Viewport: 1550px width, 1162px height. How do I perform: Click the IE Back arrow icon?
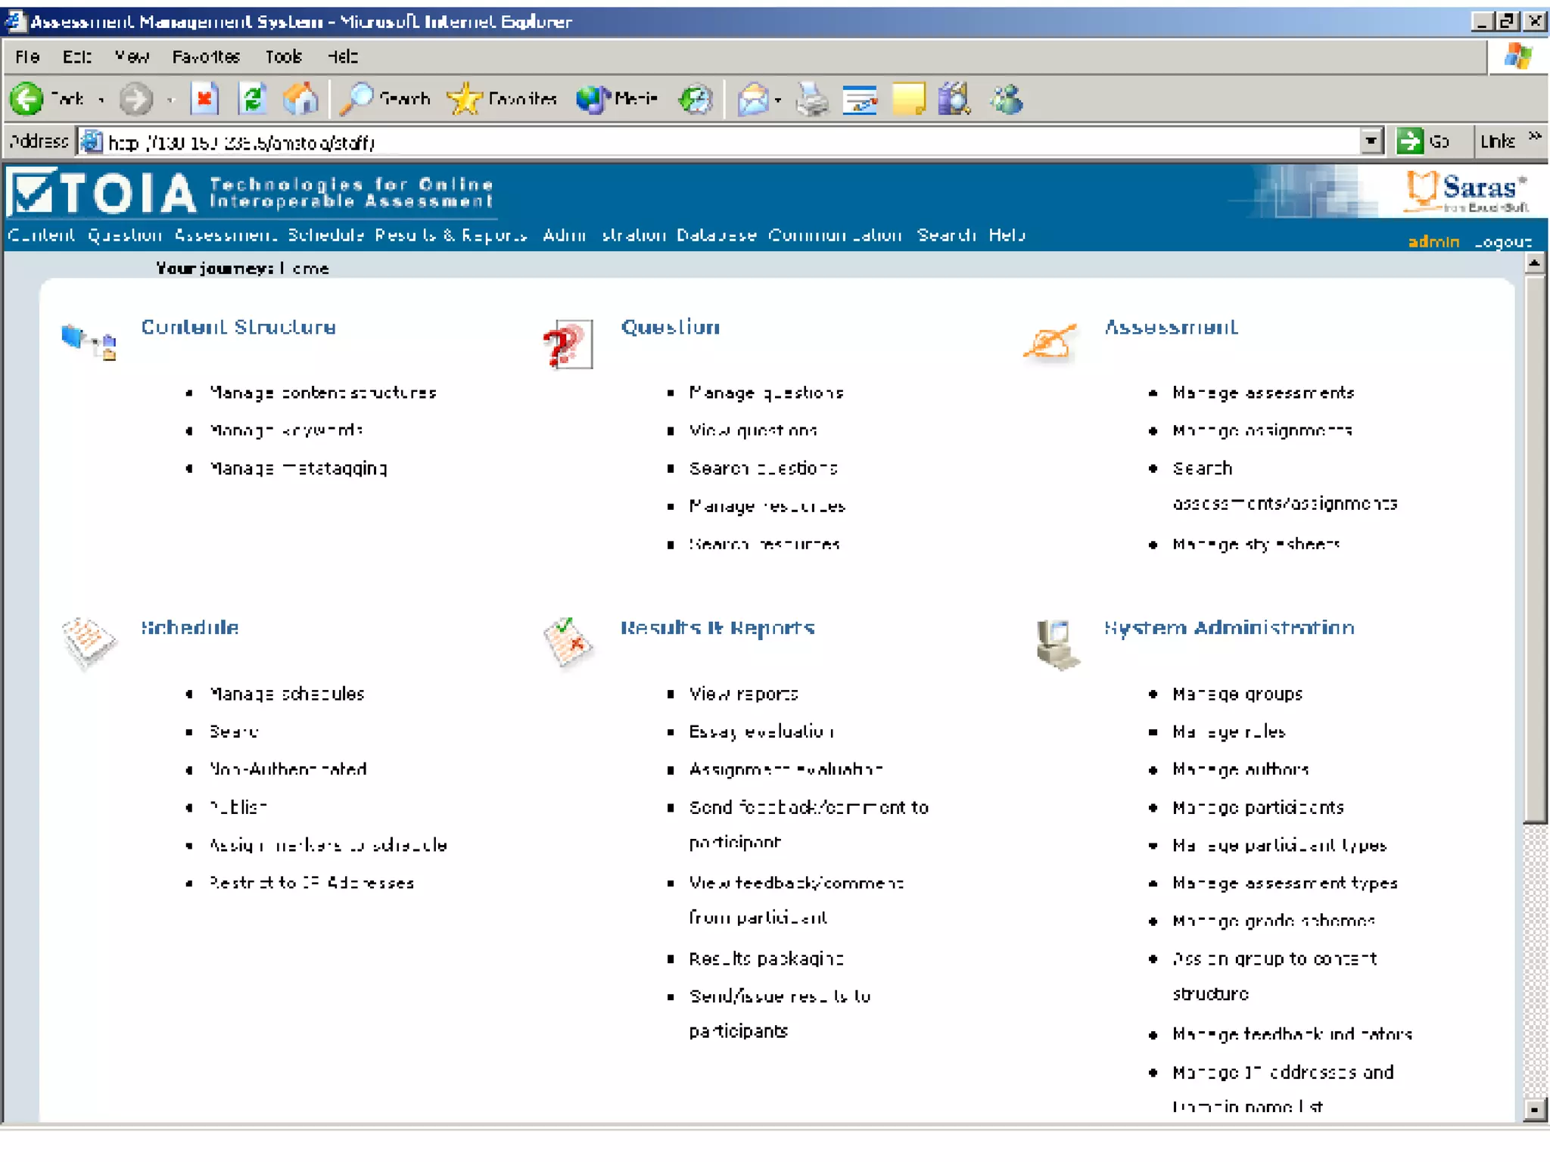[x=27, y=99]
